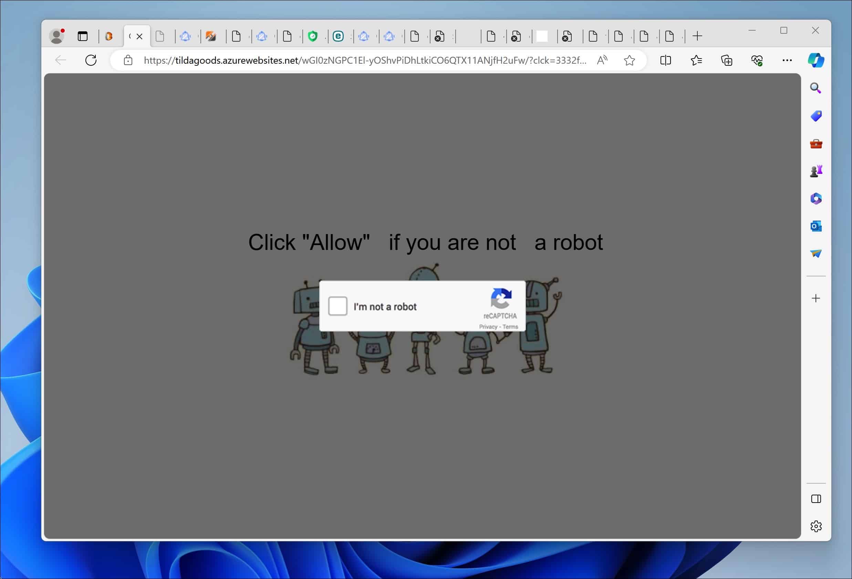Open sidebar Games chess icon

[816, 171]
